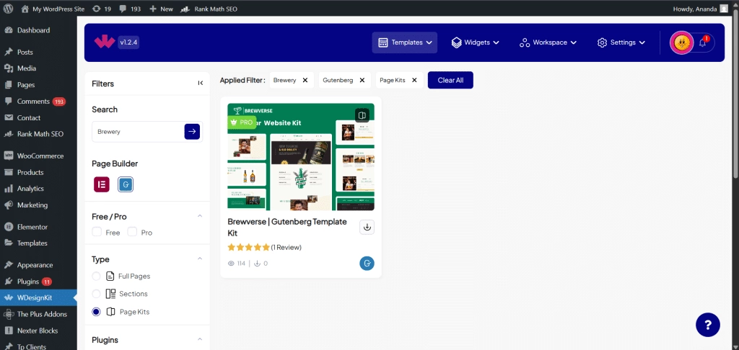Image resolution: width=739 pixels, height=350 pixels.
Task: Select the Full Pages radio button
Action: 96,276
